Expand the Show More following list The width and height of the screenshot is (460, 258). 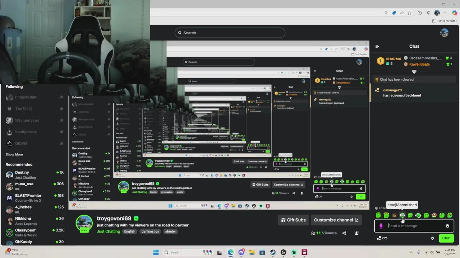pyautogui.click(x=14, y=154)
